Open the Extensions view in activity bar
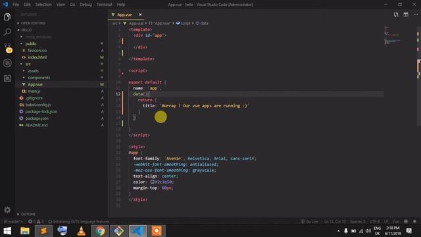Screen dimensions: 421x237 7,78
